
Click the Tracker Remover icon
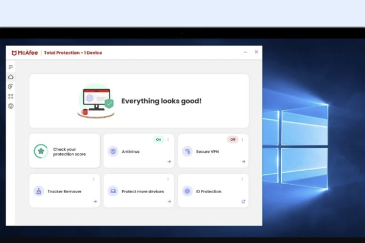(x=38, y=191)
